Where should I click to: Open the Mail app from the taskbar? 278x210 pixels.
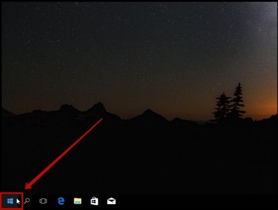[112, 201]
